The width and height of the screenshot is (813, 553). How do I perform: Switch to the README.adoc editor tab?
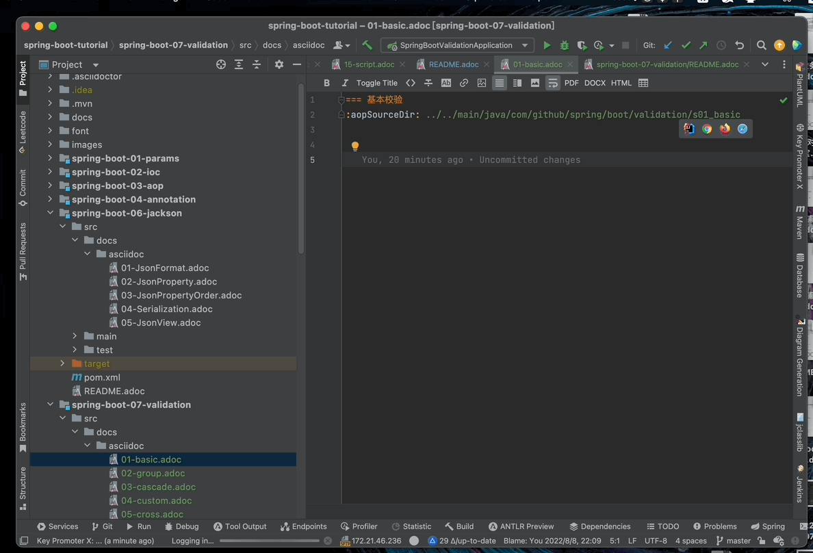tap(453, 64)
